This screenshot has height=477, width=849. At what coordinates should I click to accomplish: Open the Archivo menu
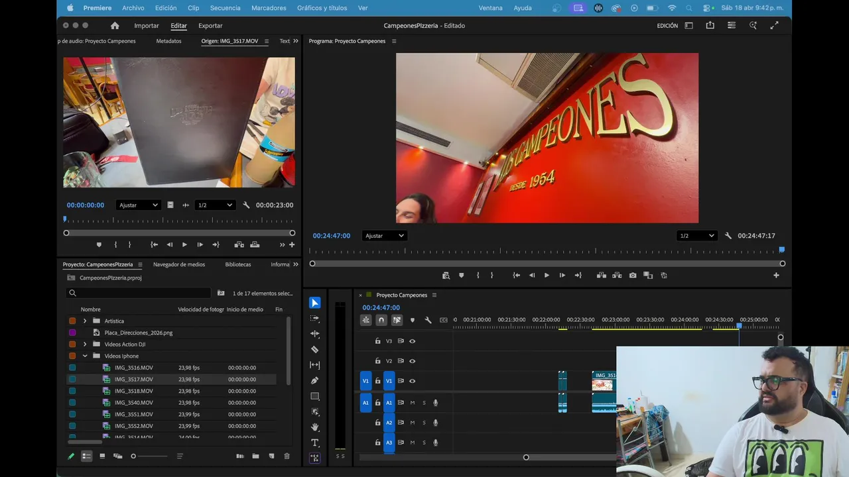click(x=133, y=8)
